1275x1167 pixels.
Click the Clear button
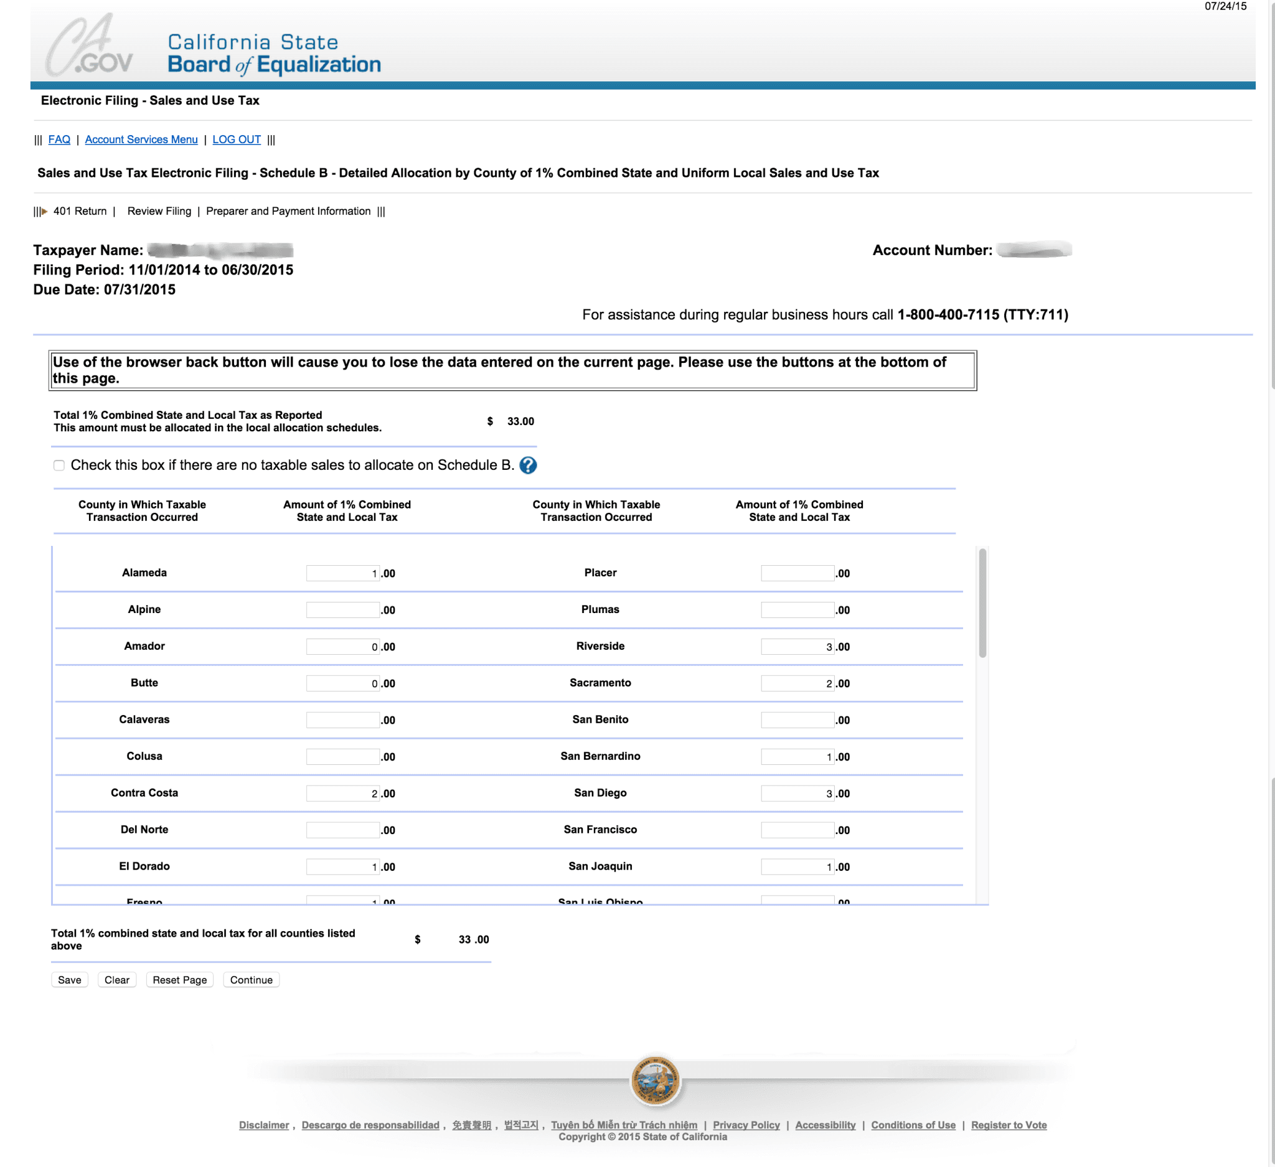[x=117, y=980]
